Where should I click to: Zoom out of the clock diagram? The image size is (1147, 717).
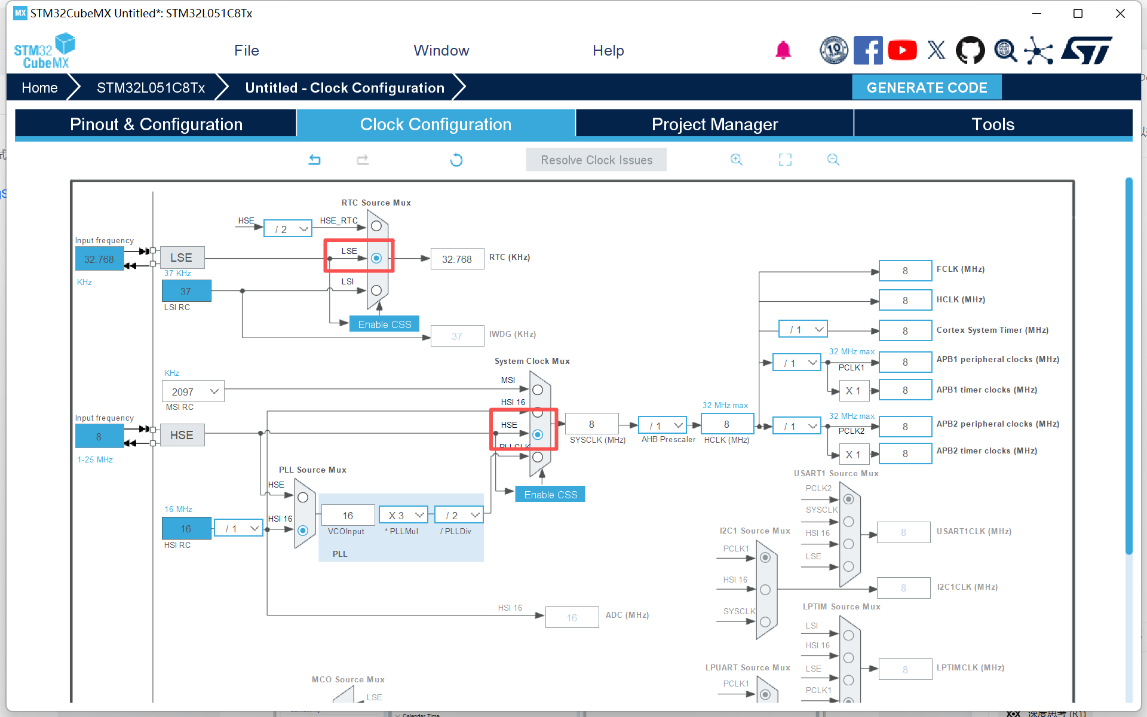(833, 160)
